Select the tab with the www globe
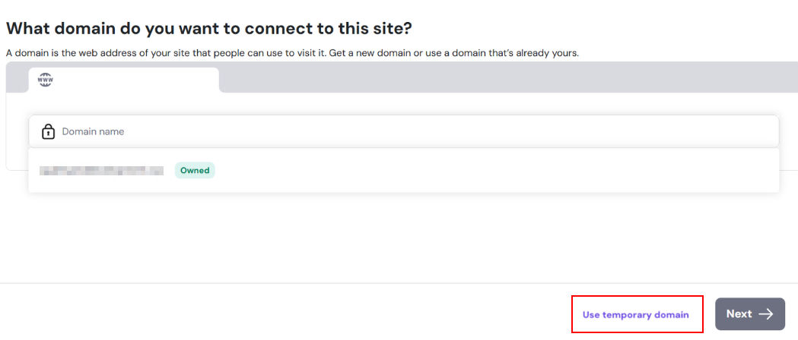The width and height of the screenshot is (798, 340). pos(123,80)
